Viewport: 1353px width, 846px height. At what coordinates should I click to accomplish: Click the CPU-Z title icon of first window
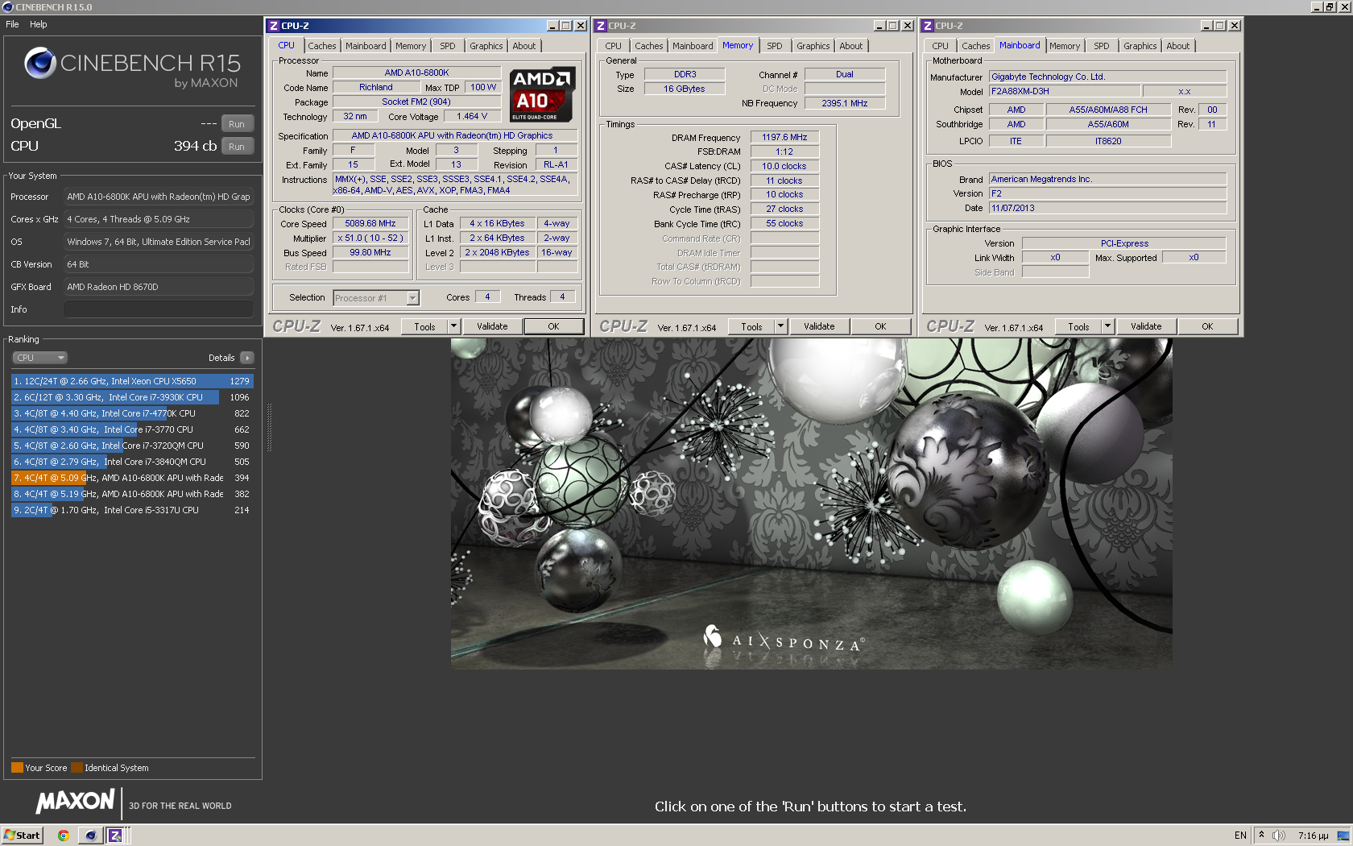click(274, 26)
